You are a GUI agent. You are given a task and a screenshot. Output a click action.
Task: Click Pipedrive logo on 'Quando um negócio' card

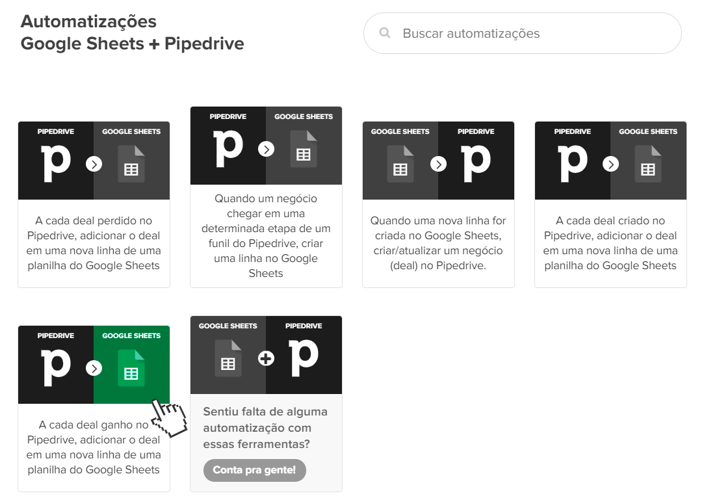coord(229,149)
